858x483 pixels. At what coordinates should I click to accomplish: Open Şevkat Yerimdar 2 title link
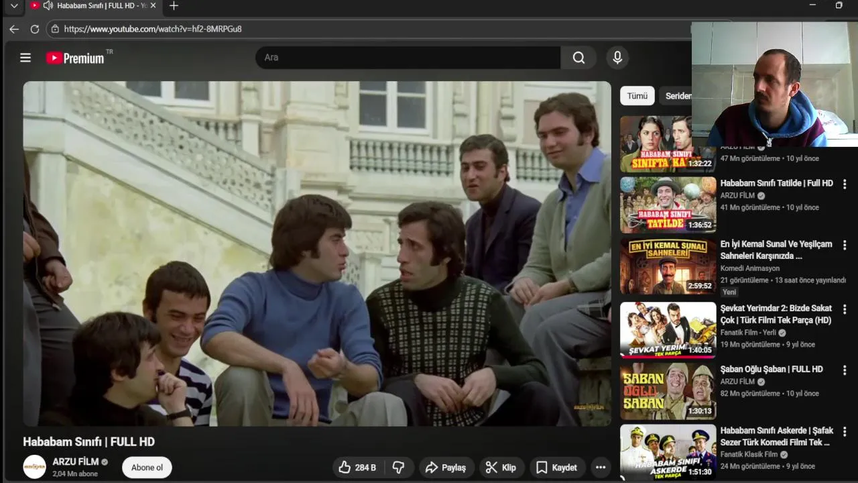point(776,314)
